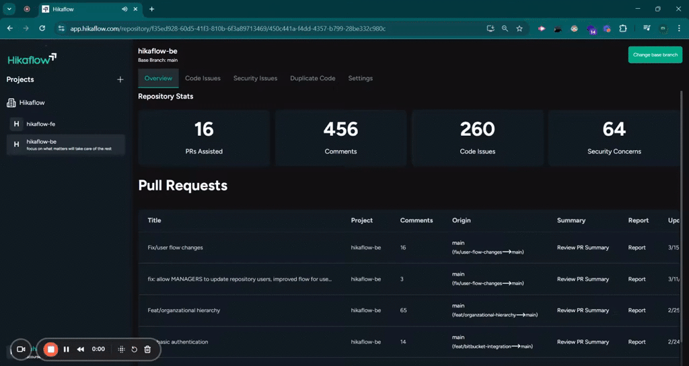Viewport: 689px width, 366px height.
Task: Delete the recording using the trash icon
Action: pyautogui.click(x=147, y=349)
